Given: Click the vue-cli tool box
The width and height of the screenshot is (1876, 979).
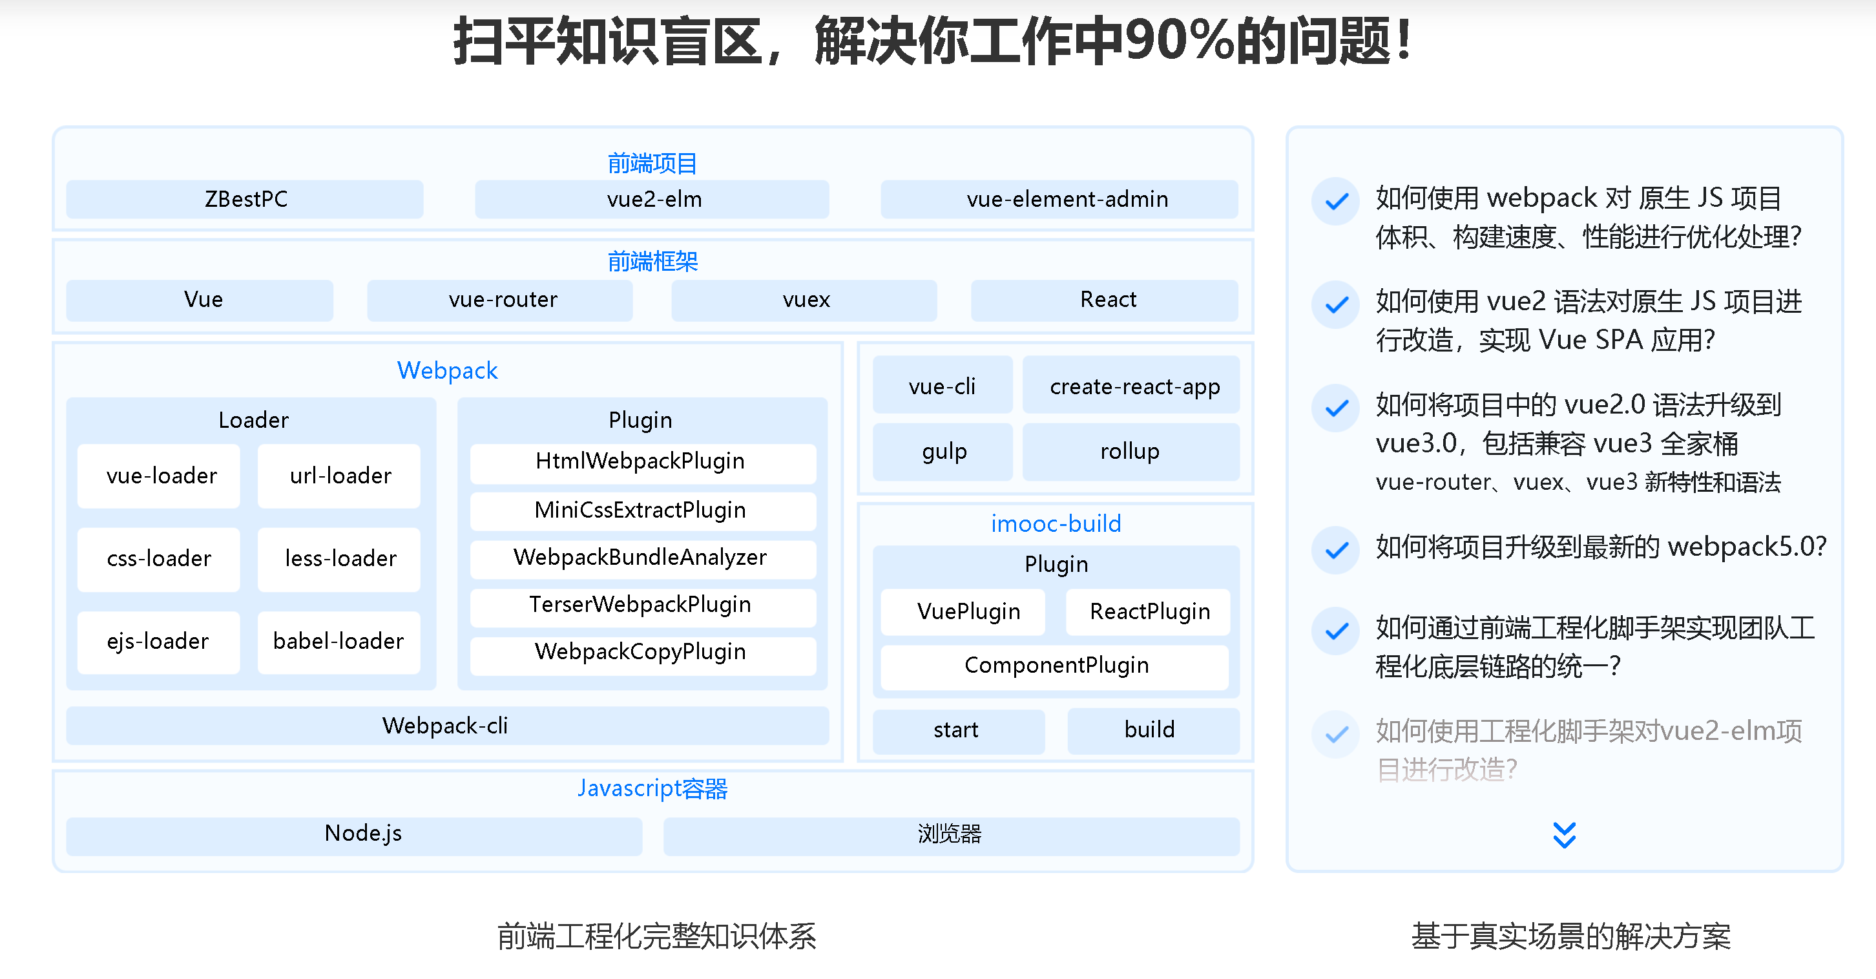Looking at the screenshot, I should point(943,384).
